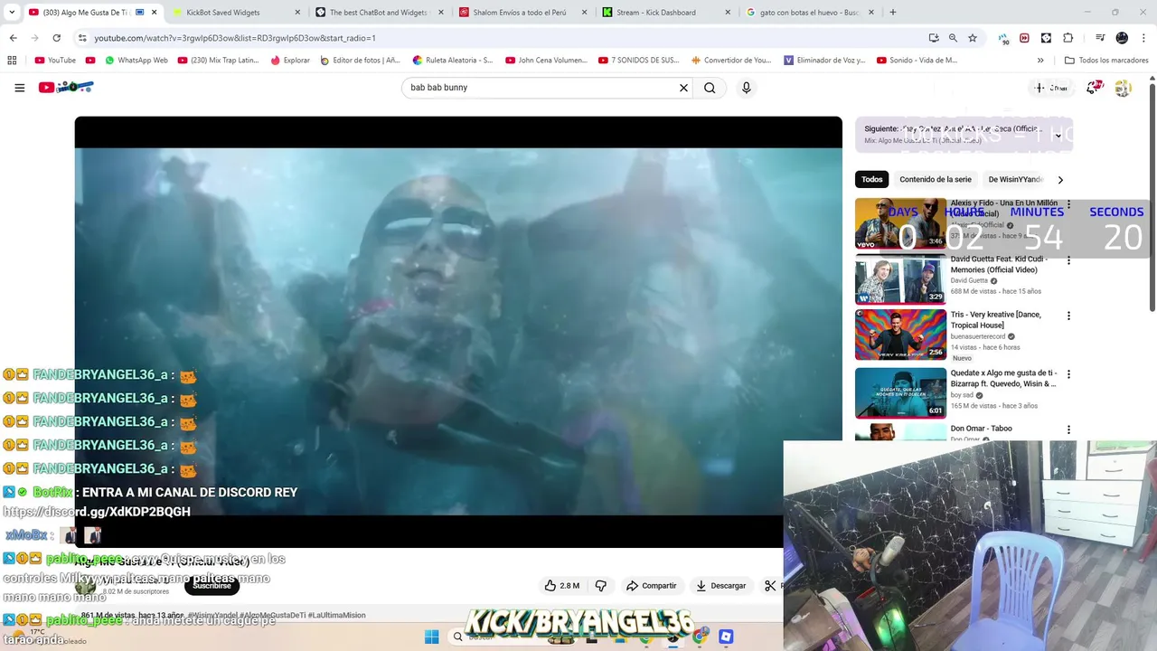The height and width of the screenshot is (651, 1157).
Task: Go back to the previous page
Action: [13, 38]
